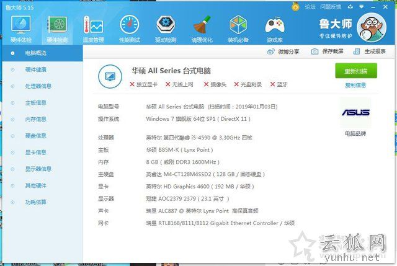Click 复制信息 copy info link

tap(355, 86)
